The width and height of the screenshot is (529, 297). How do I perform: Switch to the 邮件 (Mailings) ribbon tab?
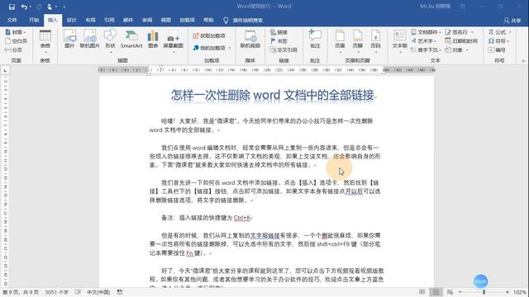(128, 20)
